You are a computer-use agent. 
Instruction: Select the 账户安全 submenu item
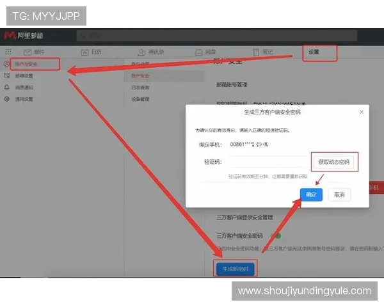[x=140, y=75]
